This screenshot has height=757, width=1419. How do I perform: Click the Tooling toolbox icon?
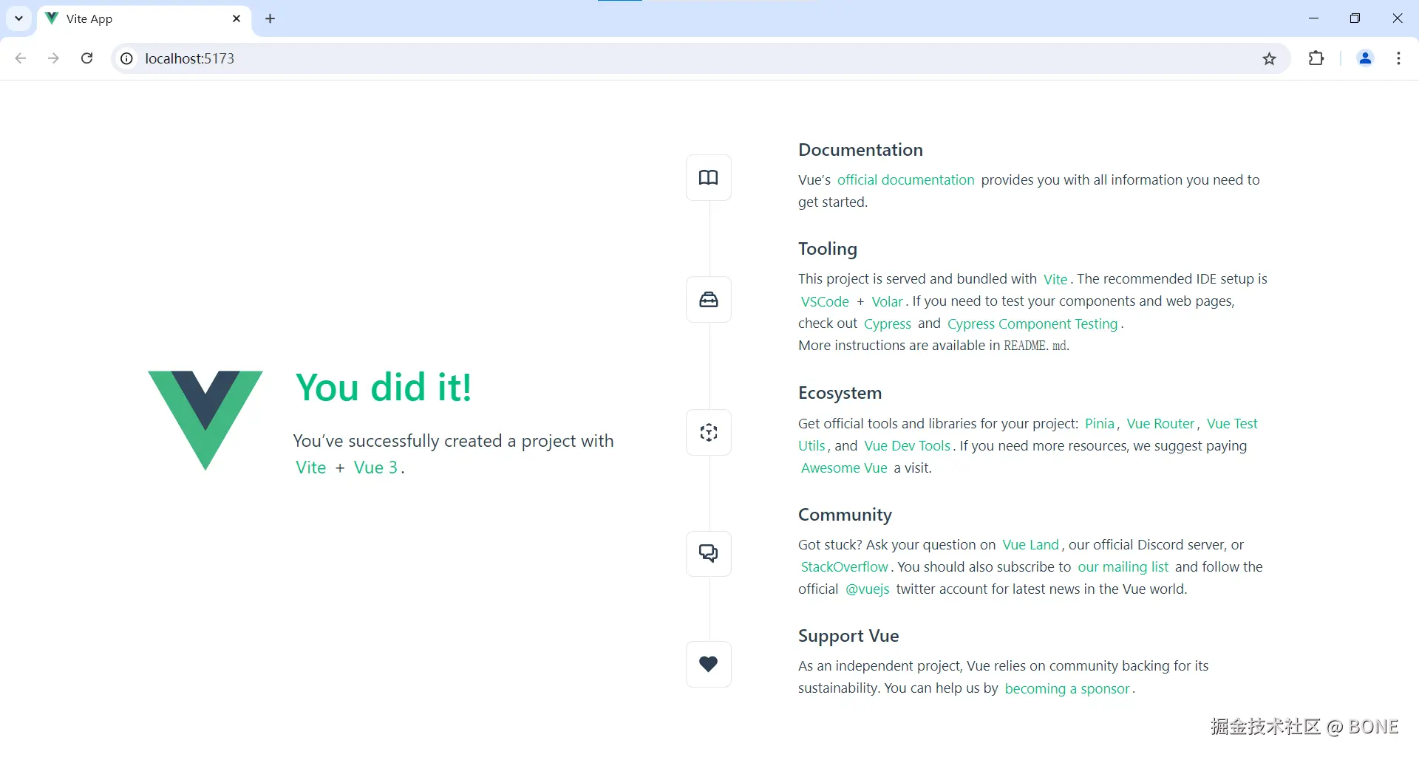coord(709,299)
